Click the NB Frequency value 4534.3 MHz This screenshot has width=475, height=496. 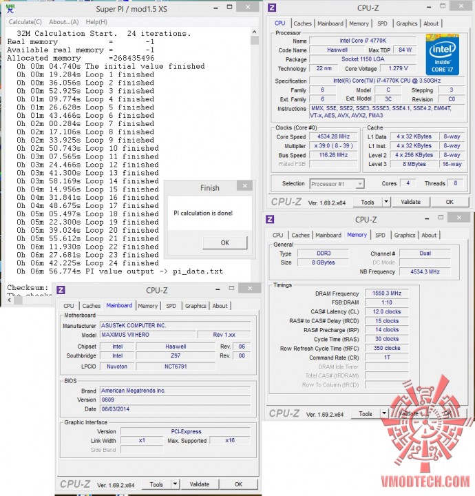(425, 271)
